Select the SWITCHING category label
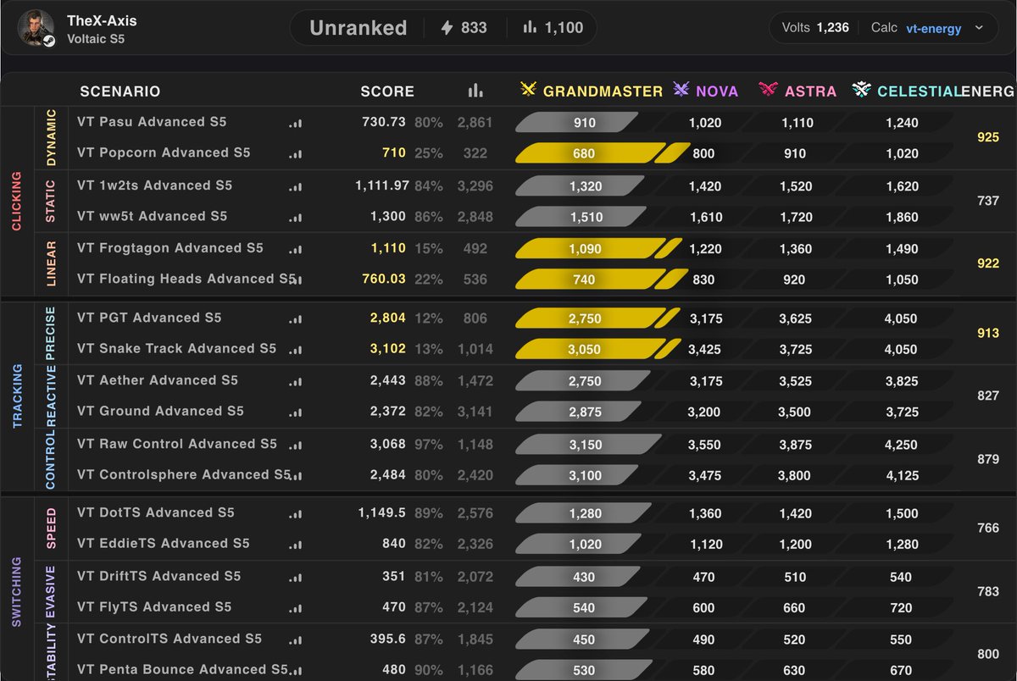1017x681 pixels. (x=17, y=592)
